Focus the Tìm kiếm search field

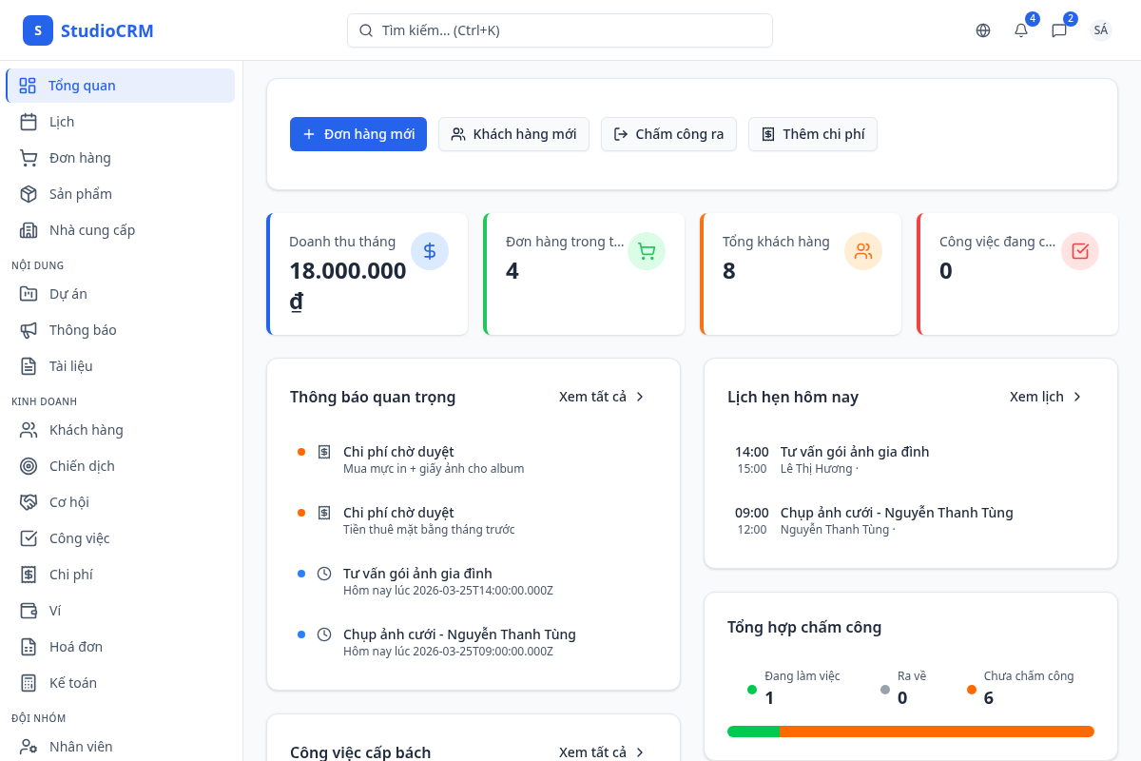pos(560,30)
